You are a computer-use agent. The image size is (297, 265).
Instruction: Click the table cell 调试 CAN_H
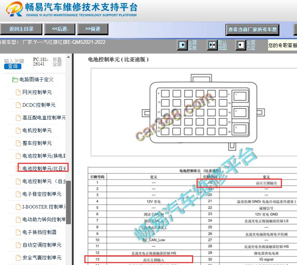153,214
